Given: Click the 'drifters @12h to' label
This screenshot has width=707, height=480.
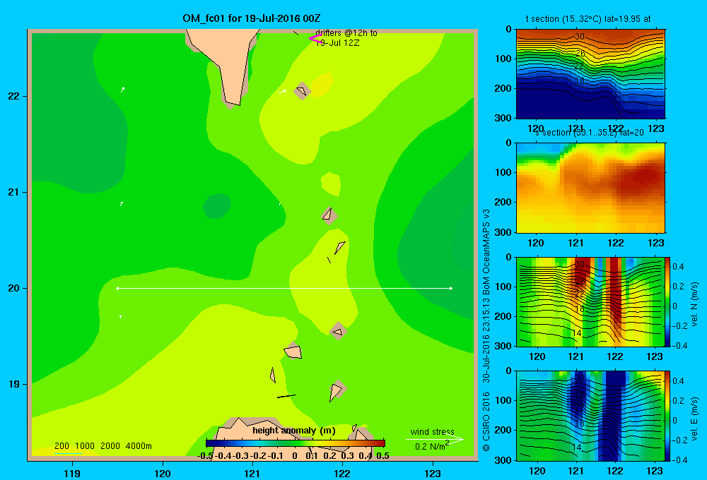Looking at the screenshot, I should click(x=346, y=33).
